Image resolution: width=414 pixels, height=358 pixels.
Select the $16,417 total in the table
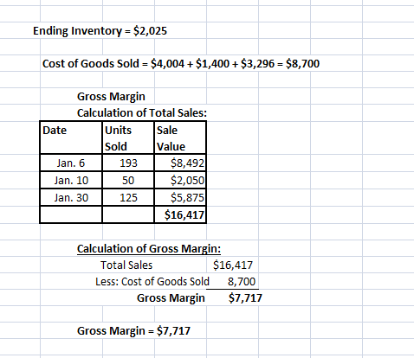click(180, 214)
